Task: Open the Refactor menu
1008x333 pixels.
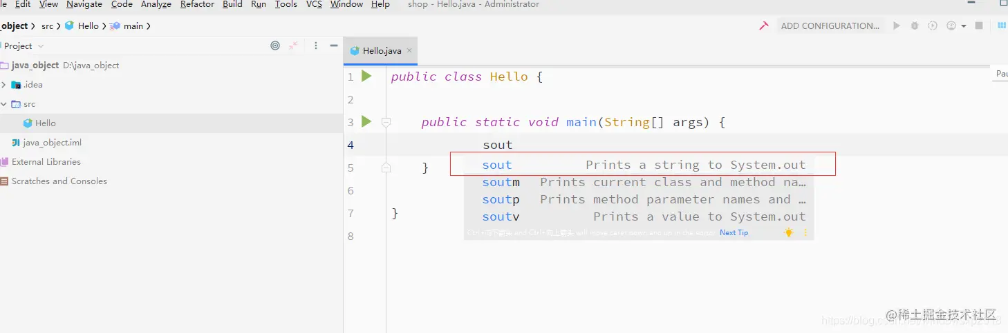Action: [x=197, y=4]
